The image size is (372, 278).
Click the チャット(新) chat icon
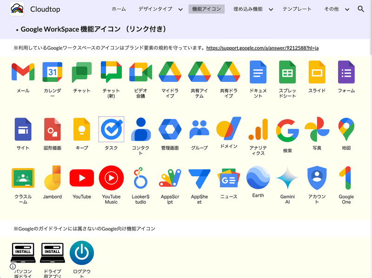click(x=111, y=72)
